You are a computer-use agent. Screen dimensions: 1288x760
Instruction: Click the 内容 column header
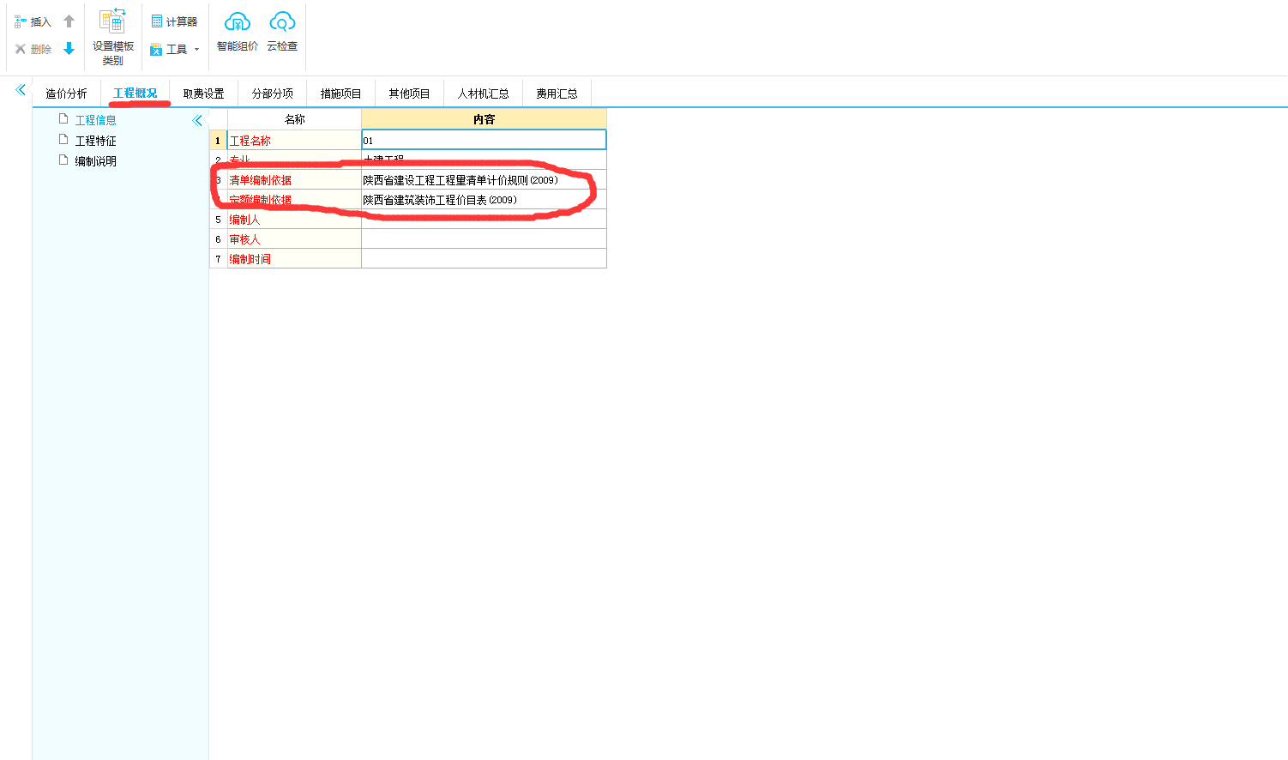pos(484,119)
